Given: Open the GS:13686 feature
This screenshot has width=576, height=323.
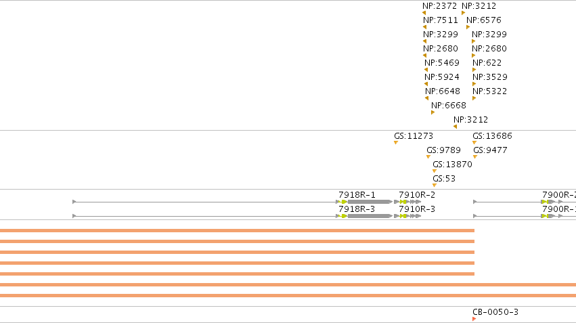Looking at the screenshot, I should click(492, 136).
